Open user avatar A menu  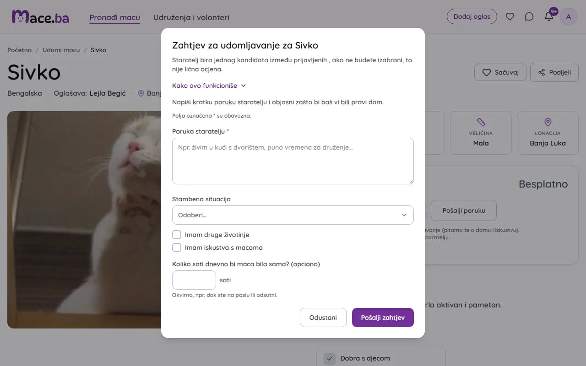click(x=569, y=17)
